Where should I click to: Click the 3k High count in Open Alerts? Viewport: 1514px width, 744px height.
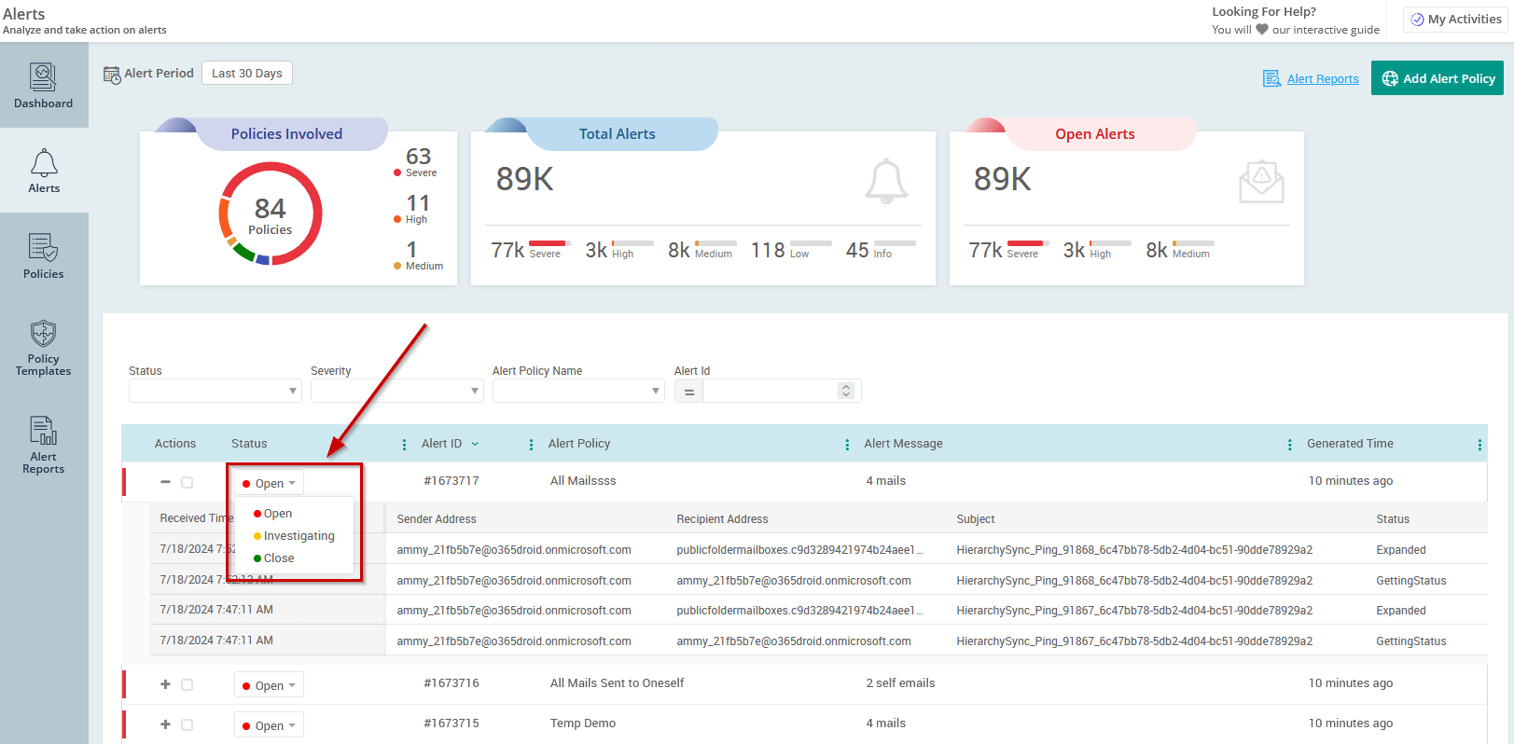pyautogui.click(x=1074, y=250)
